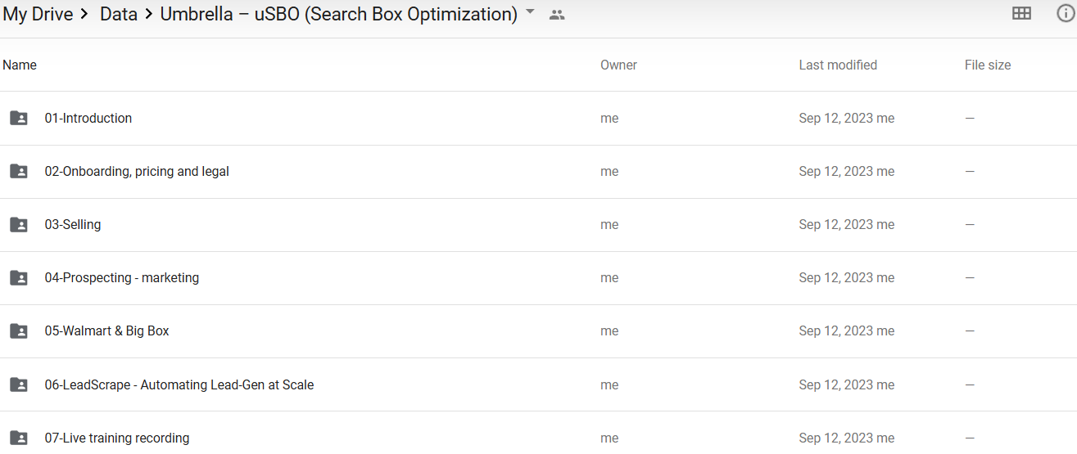Select 06-LeadScrape - Automating Lead-Gen at Scale

179,384
